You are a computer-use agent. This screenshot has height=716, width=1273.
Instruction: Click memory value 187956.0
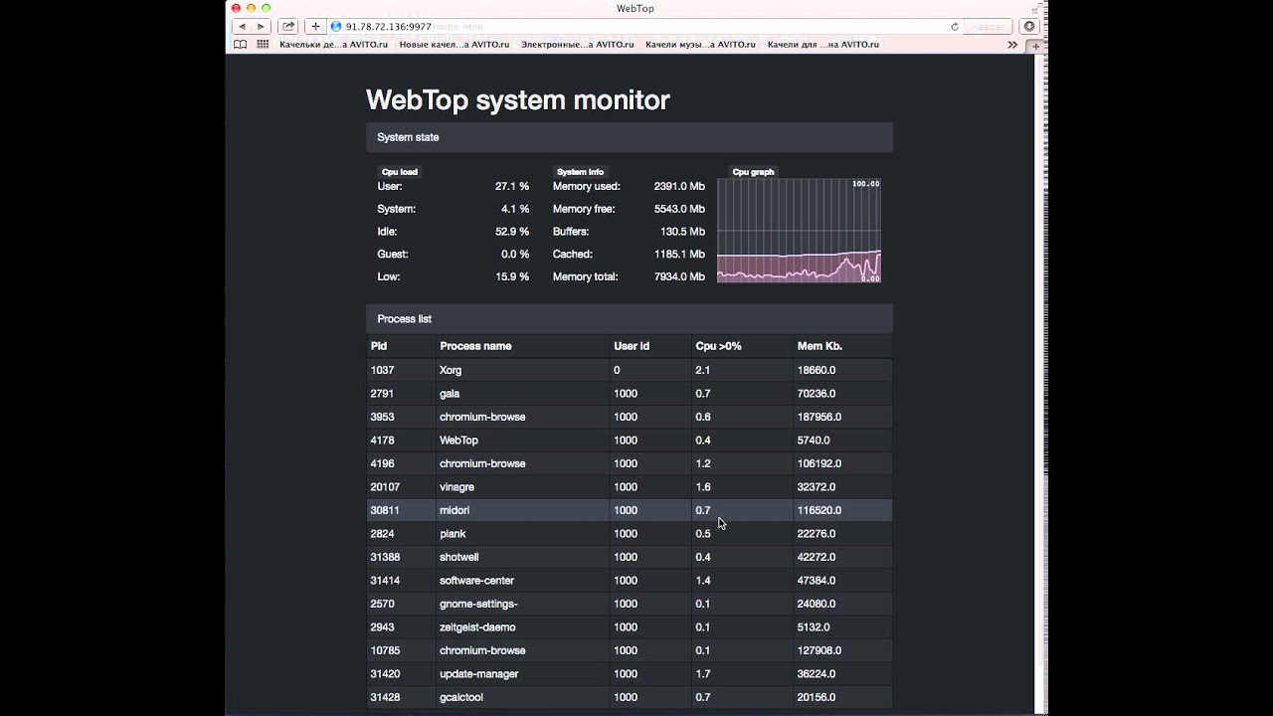[x=818, y=417]
